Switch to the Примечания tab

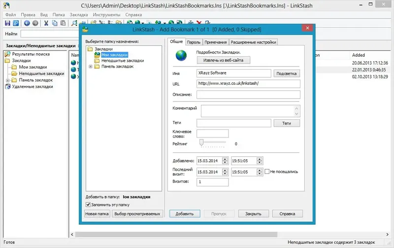click(216, 42)
